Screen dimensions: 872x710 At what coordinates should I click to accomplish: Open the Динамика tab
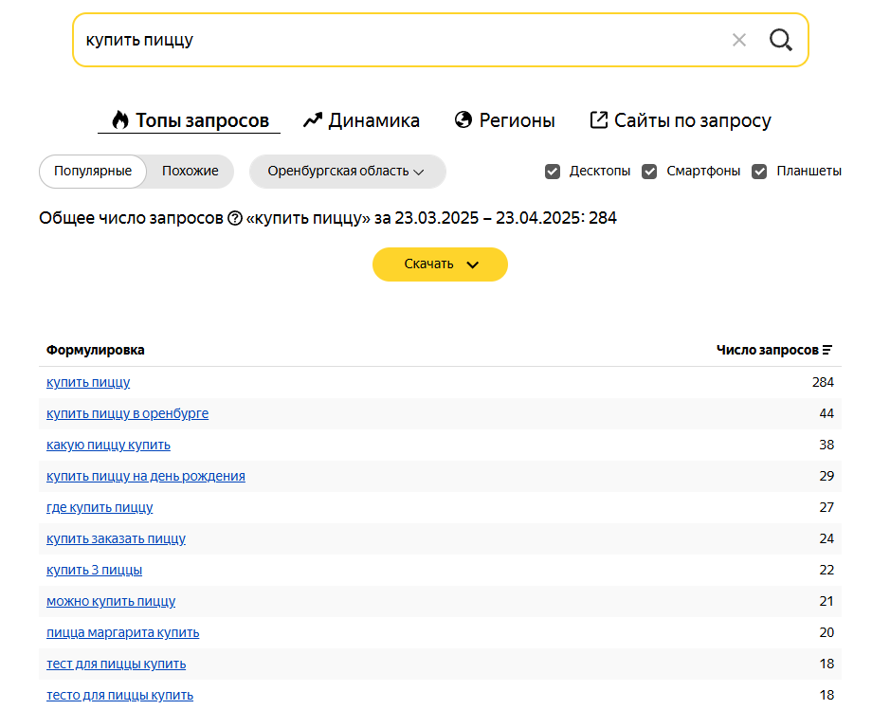pos(361,120)
